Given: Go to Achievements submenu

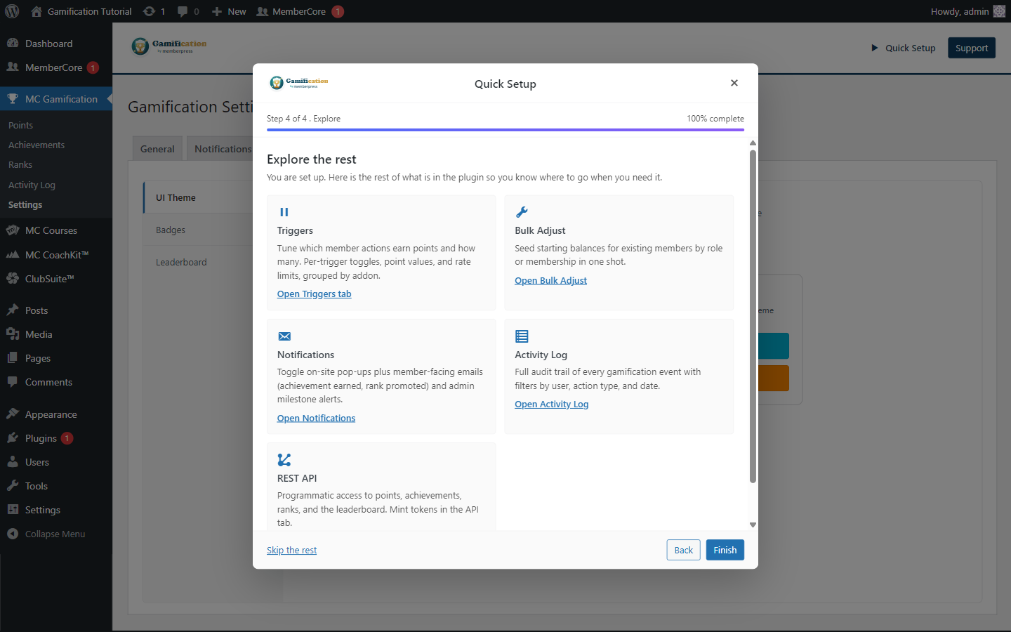Looking at the screenshot, I should click(x=37, y=145).
